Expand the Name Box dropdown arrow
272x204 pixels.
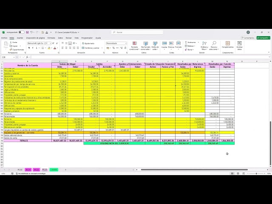pyautogui.click(x=14, y=57)
